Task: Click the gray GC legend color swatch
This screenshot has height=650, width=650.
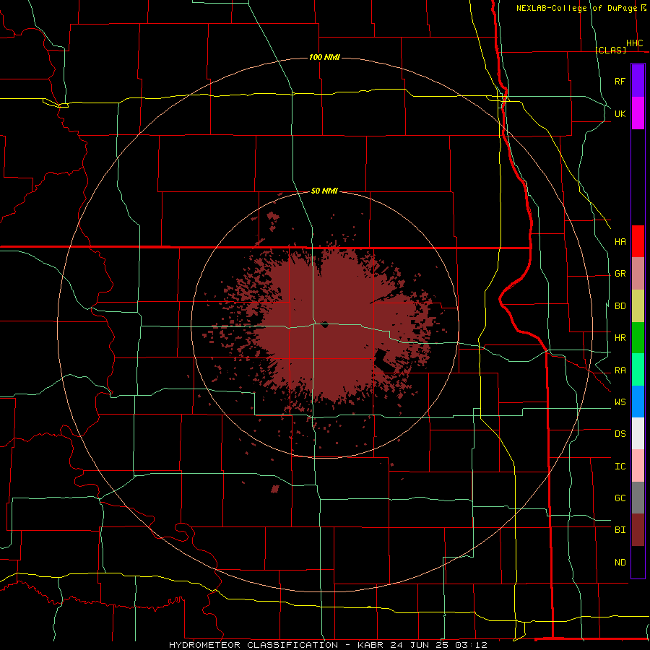Action: pos(638,498)
